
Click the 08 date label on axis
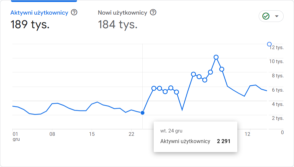(x=52, y=134)
